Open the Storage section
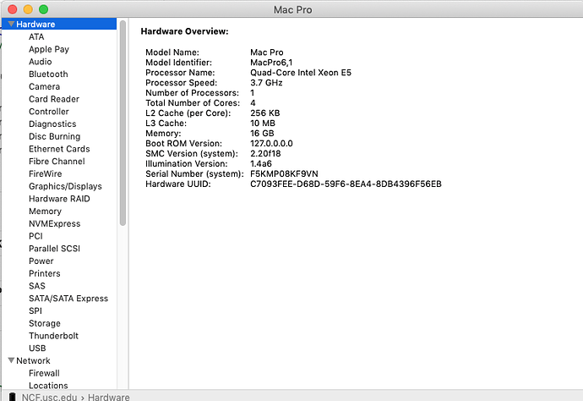The width and height of the screenshot is (583, 401). click(45, 323)
